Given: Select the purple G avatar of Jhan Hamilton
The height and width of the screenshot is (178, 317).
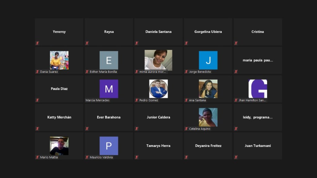Looking at the screenshot, I should [258, 89].
